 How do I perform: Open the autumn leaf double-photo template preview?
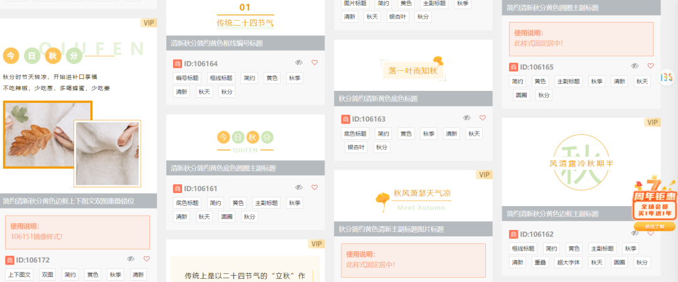click(78, 106)
